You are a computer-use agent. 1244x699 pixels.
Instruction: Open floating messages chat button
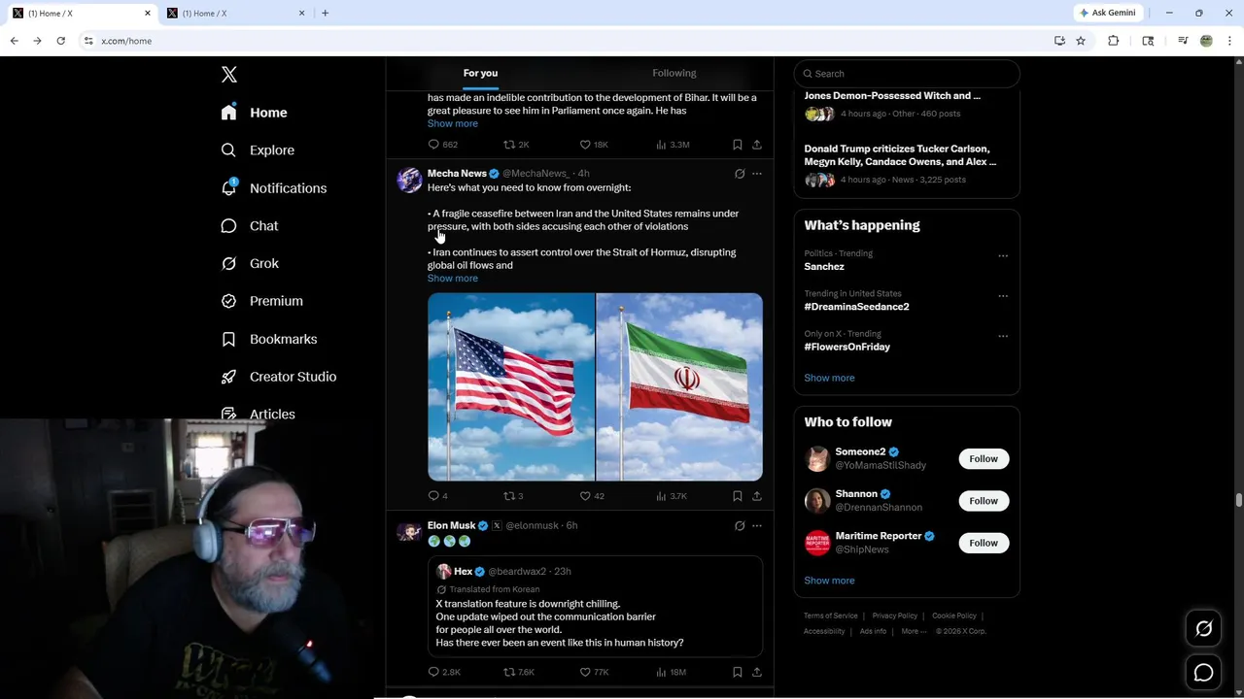1203,672
